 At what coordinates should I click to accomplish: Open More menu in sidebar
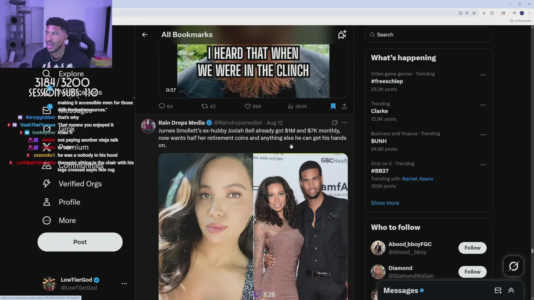(x=59, y=220)
